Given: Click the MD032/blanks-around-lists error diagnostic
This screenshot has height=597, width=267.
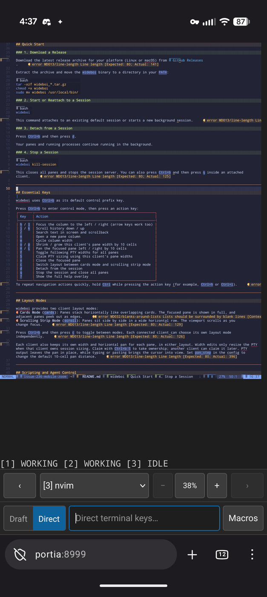Looking at the screenshot, I should click(177, 317).
